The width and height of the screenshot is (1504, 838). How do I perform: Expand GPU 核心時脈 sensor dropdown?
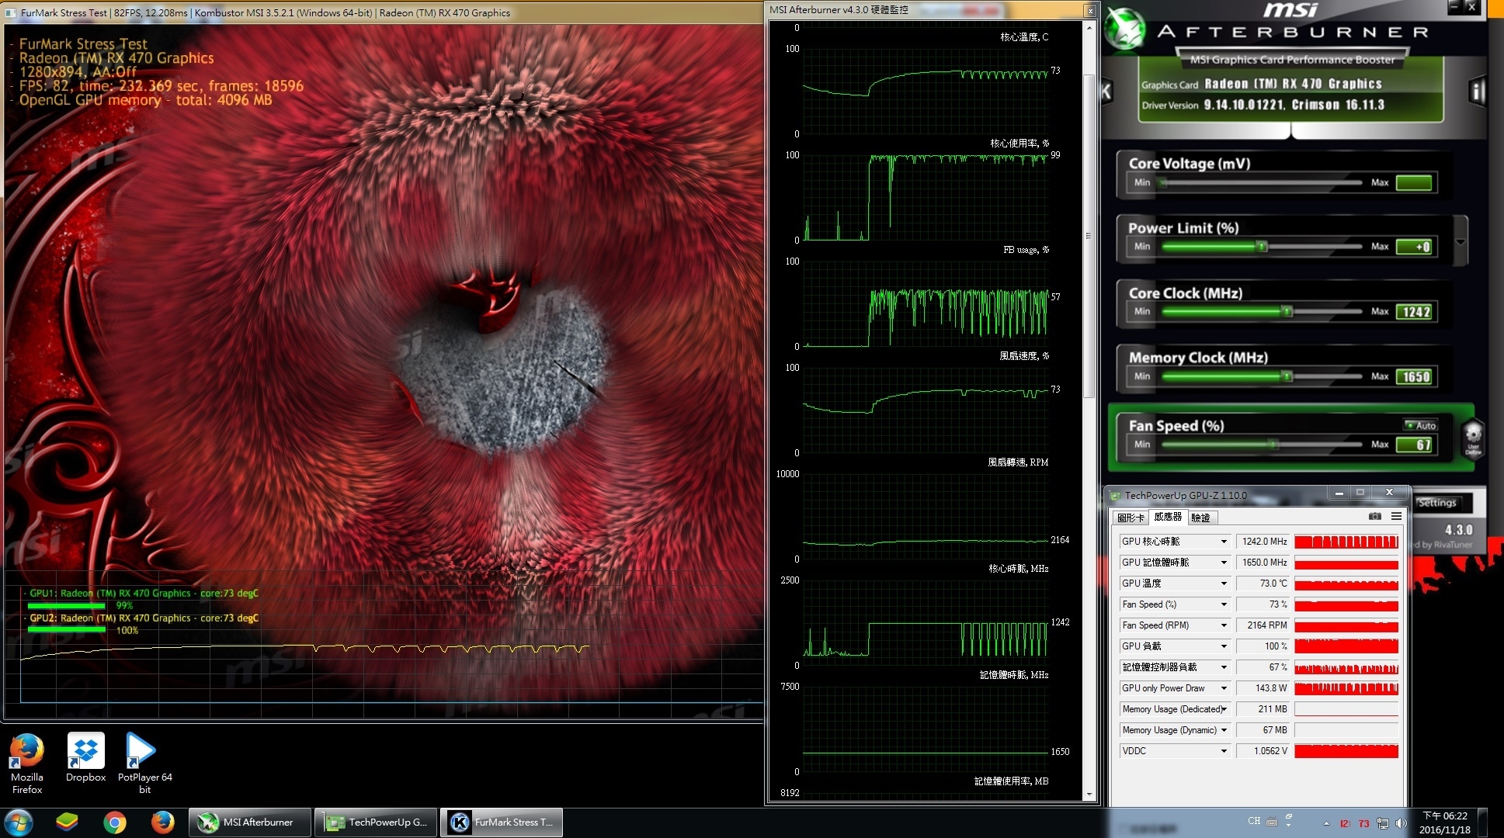pyautogui.click(x=1224, y=542)
